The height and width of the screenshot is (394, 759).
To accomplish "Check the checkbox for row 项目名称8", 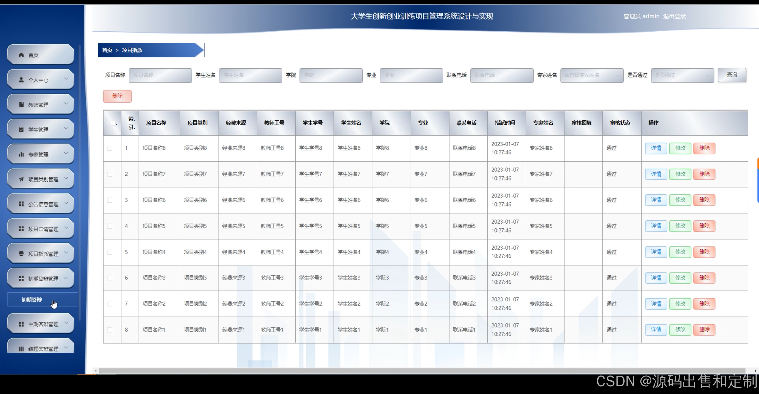I will (110, 148).
